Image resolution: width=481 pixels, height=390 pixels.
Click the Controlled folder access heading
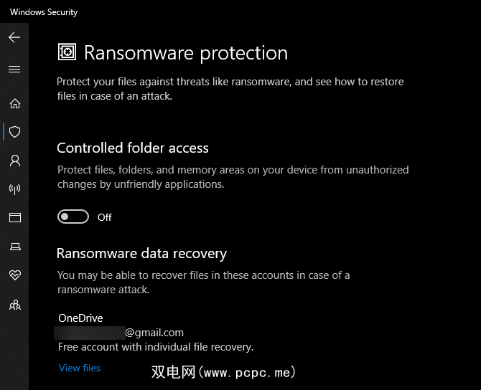[133, 148]
